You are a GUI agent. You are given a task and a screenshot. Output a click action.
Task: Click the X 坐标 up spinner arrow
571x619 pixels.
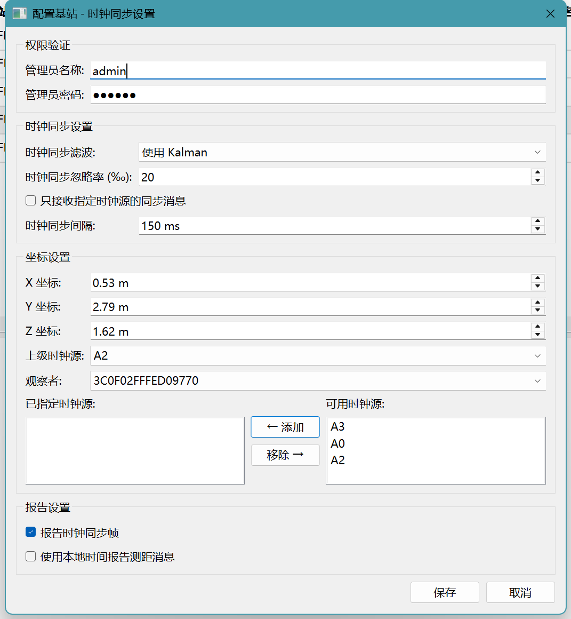537,279
